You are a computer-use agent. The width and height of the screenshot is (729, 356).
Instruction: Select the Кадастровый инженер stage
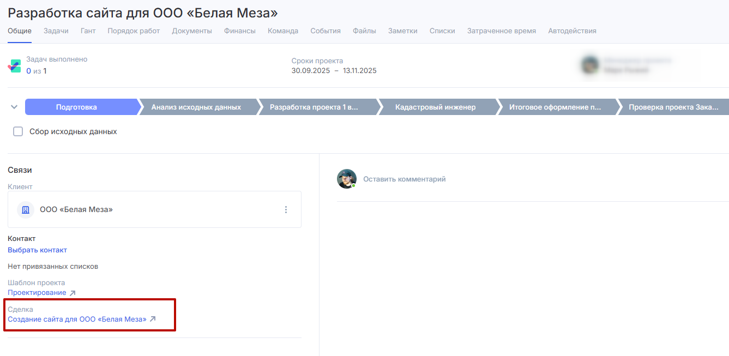click(435, 107)
